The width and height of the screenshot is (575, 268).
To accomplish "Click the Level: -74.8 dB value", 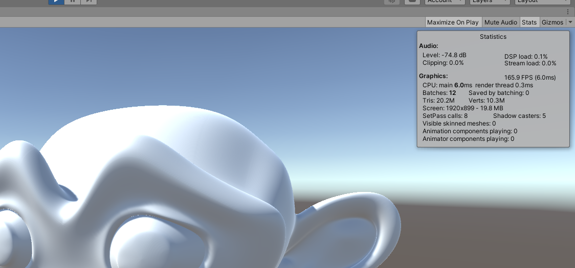I will click(x=445, y=55).
